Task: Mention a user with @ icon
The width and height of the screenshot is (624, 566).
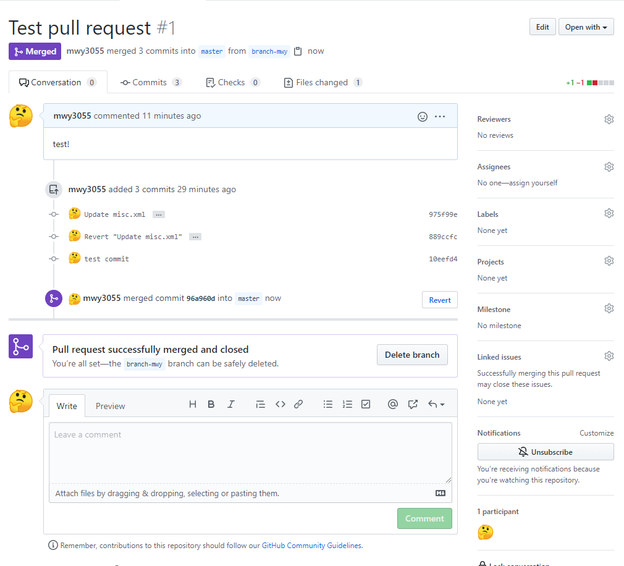Action: click(x=393, y=404)
